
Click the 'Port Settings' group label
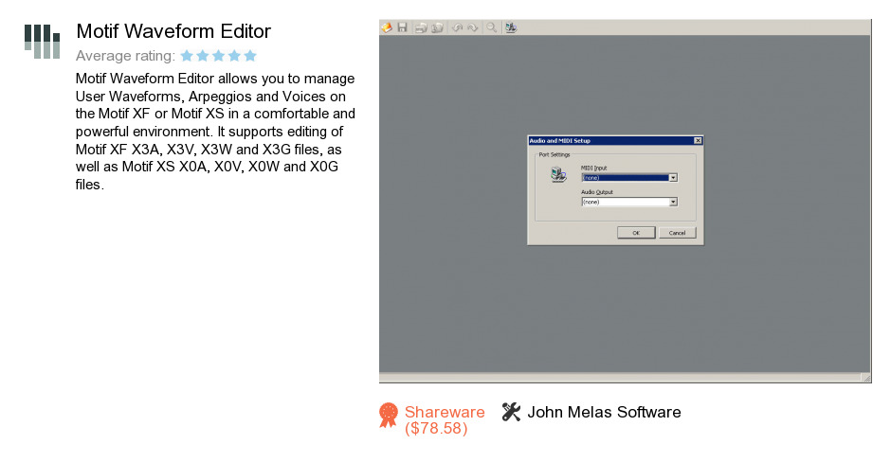tap(555, 155)
